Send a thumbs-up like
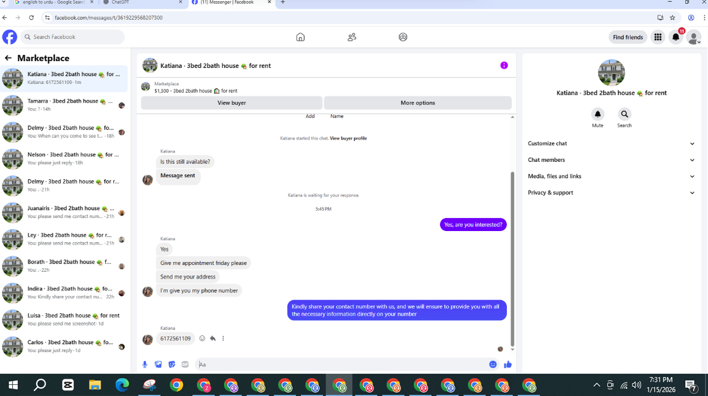This screenshot has width=708, height=396. (508, 364)
